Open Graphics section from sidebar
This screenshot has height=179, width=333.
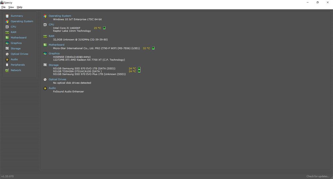point(16,43)
